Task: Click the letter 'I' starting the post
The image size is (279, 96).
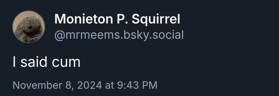Action: pyautogui.click(x=14, y=62)
